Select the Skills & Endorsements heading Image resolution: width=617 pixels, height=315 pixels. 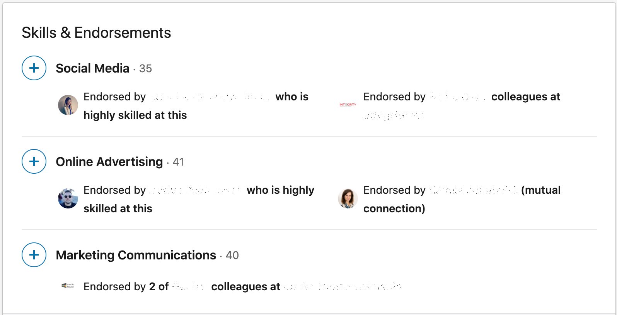tap(96, 33)
